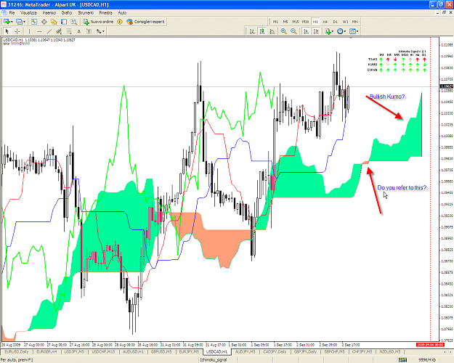The width and height of the screenshot is (454, 363).
Task: Open the Data Window icon
Action: [44, 22]
